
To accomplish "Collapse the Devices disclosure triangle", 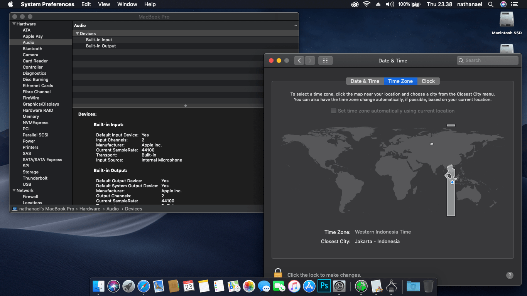I will [x=77, y=34].
